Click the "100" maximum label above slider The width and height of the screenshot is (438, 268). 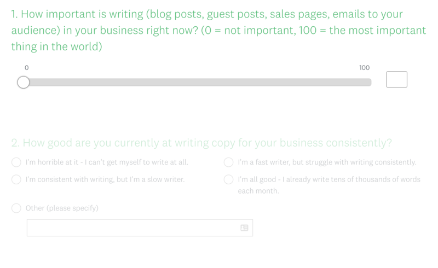pyautogui.click(x=364, y=68)
